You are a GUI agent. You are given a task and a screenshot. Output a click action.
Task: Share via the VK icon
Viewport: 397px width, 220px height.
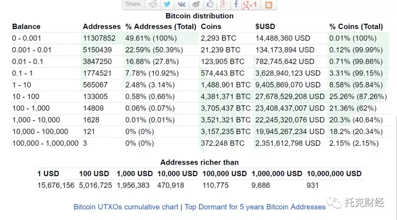point(182,4)
